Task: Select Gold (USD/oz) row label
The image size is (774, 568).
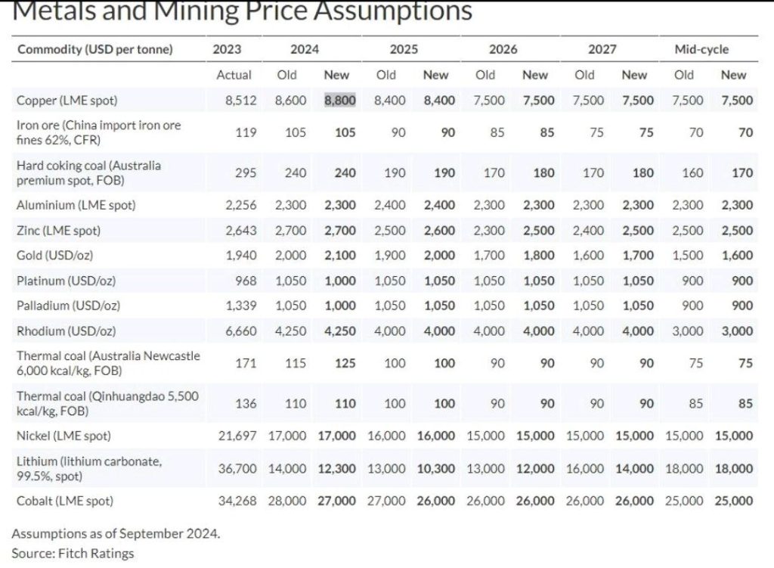Action: [x=54, y=256]
